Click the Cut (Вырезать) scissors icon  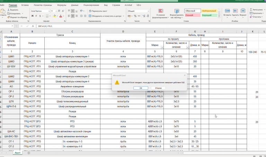pyautogui.click(x=9, y=10)
